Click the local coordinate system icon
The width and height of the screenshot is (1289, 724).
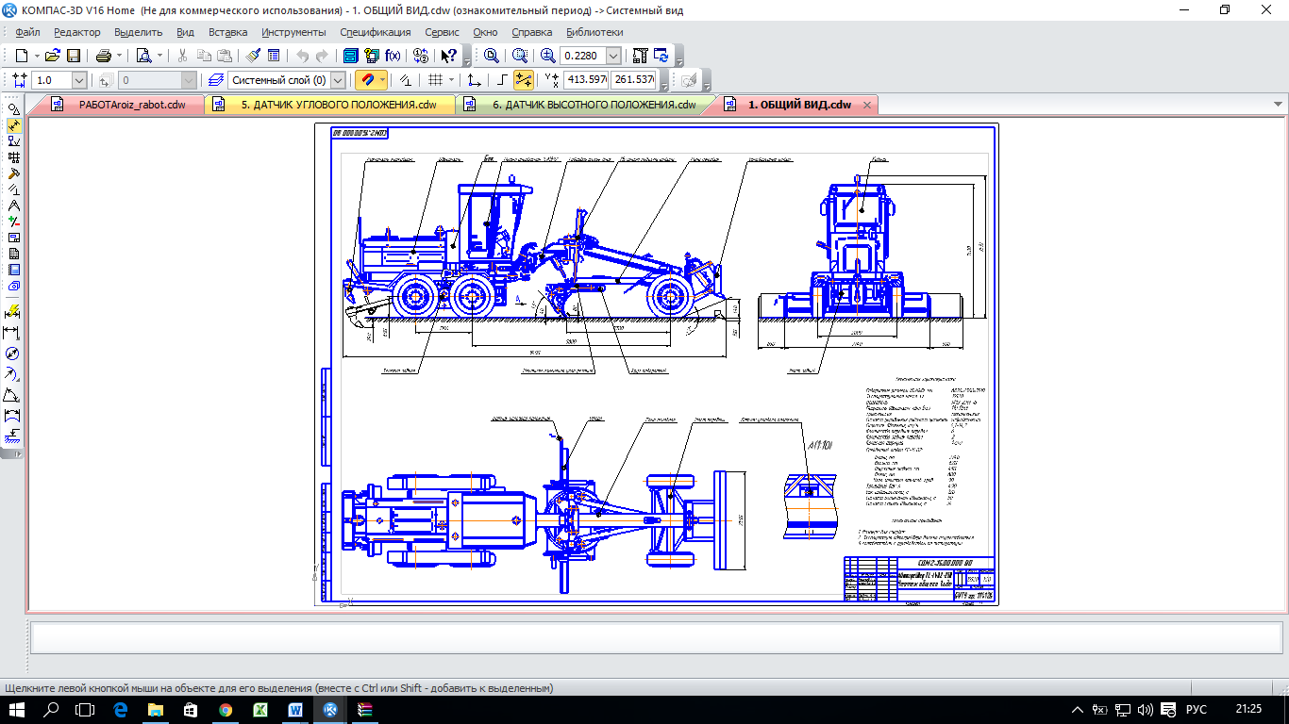[x=474, y=80]
